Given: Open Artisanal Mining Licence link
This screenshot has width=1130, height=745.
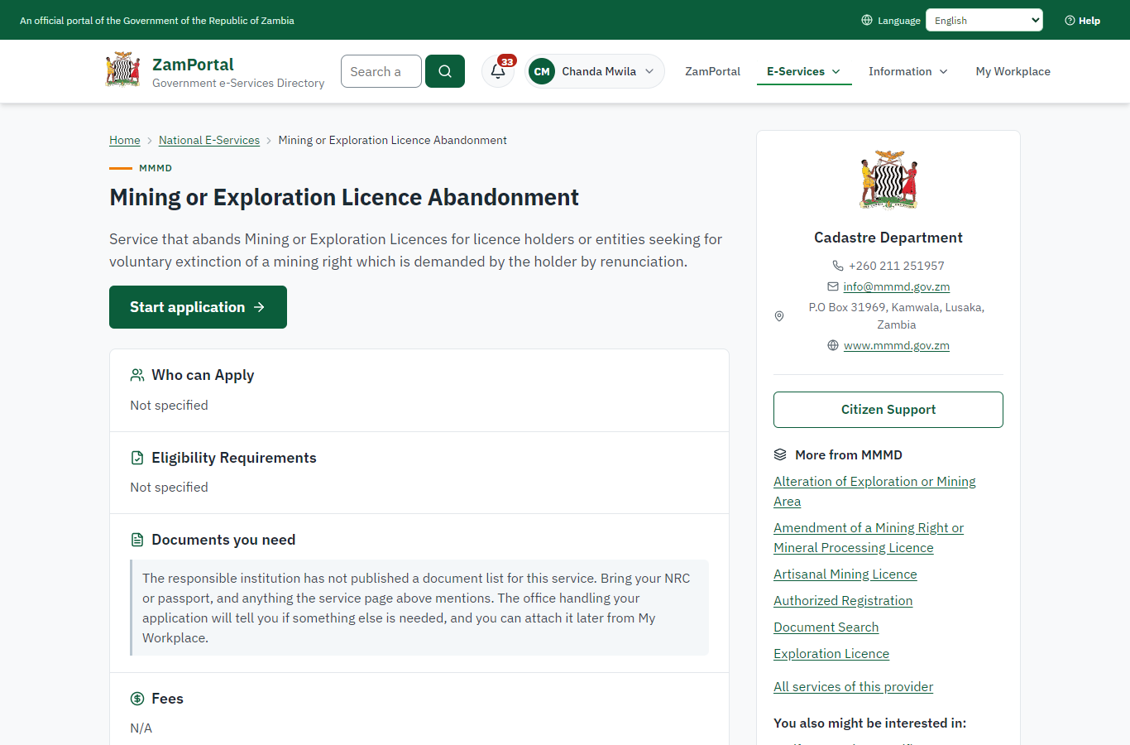Looking at the screenshot, I should [845, 574].
